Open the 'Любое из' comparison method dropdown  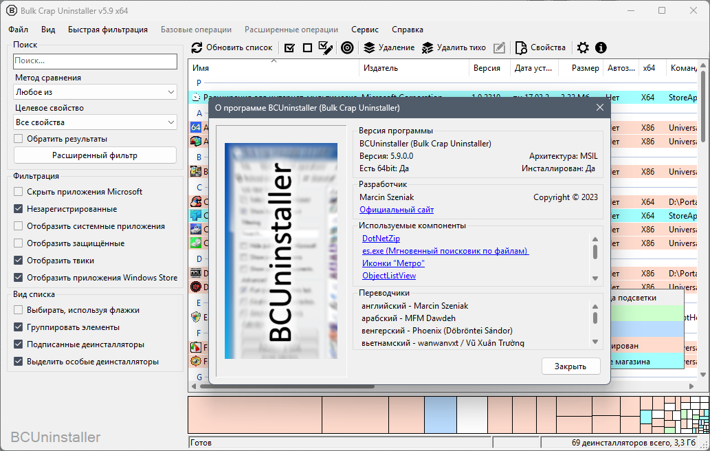95,92
